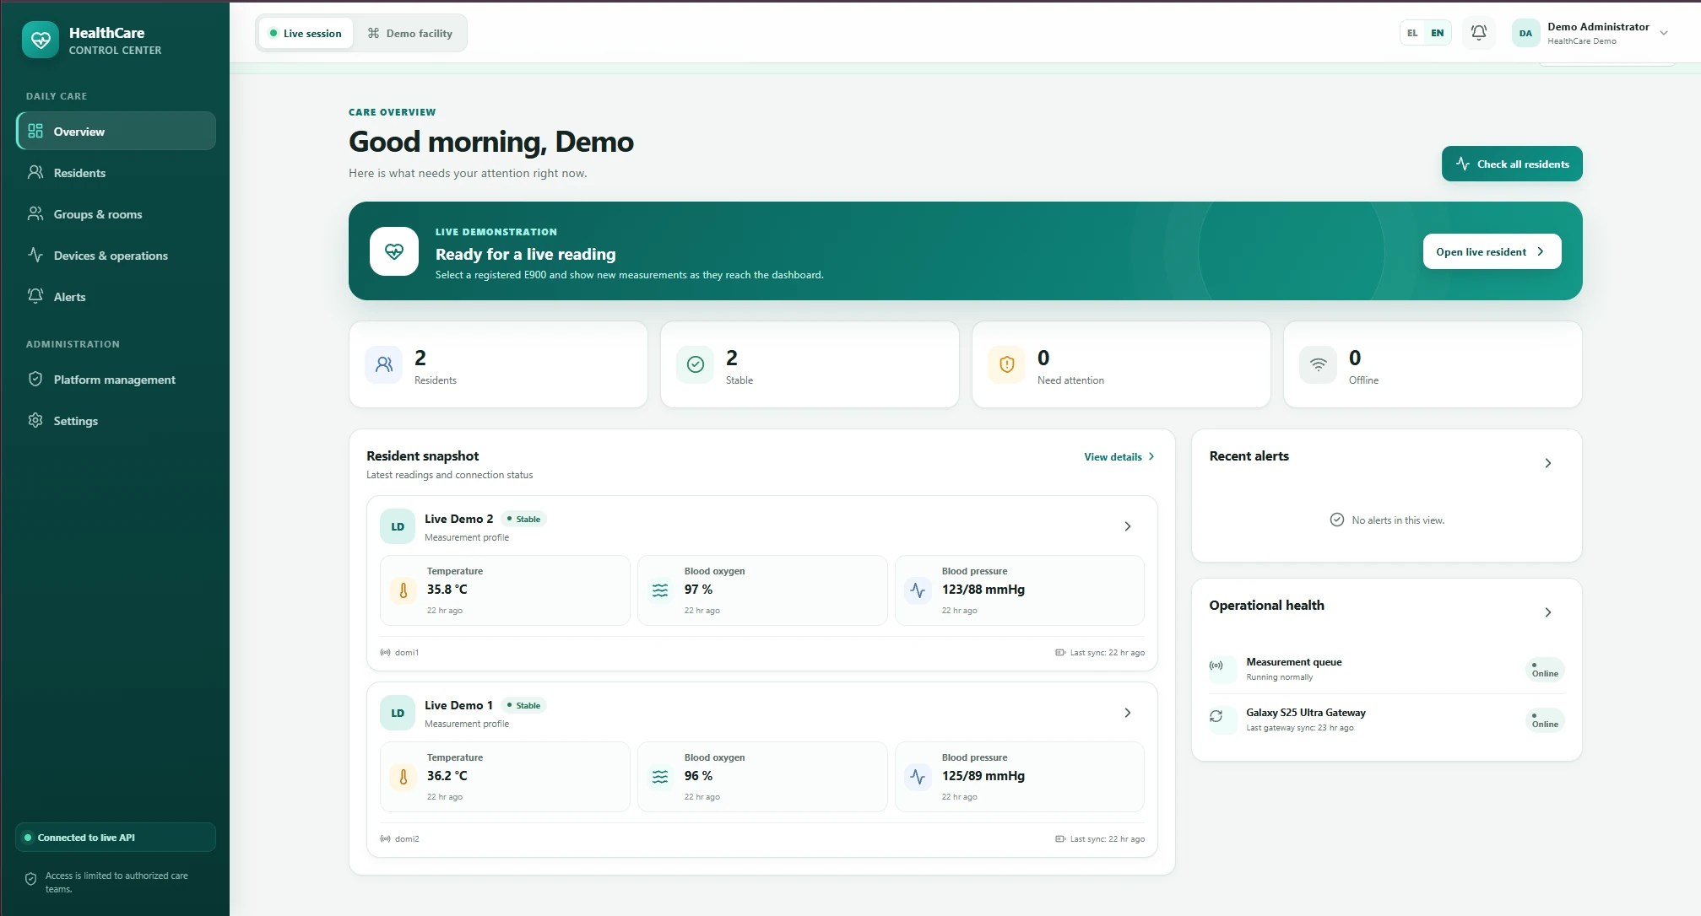This screenshot has height=916, width=1701.
Task: Go to Residents in the sidebar
Action: tap(116, 172)
